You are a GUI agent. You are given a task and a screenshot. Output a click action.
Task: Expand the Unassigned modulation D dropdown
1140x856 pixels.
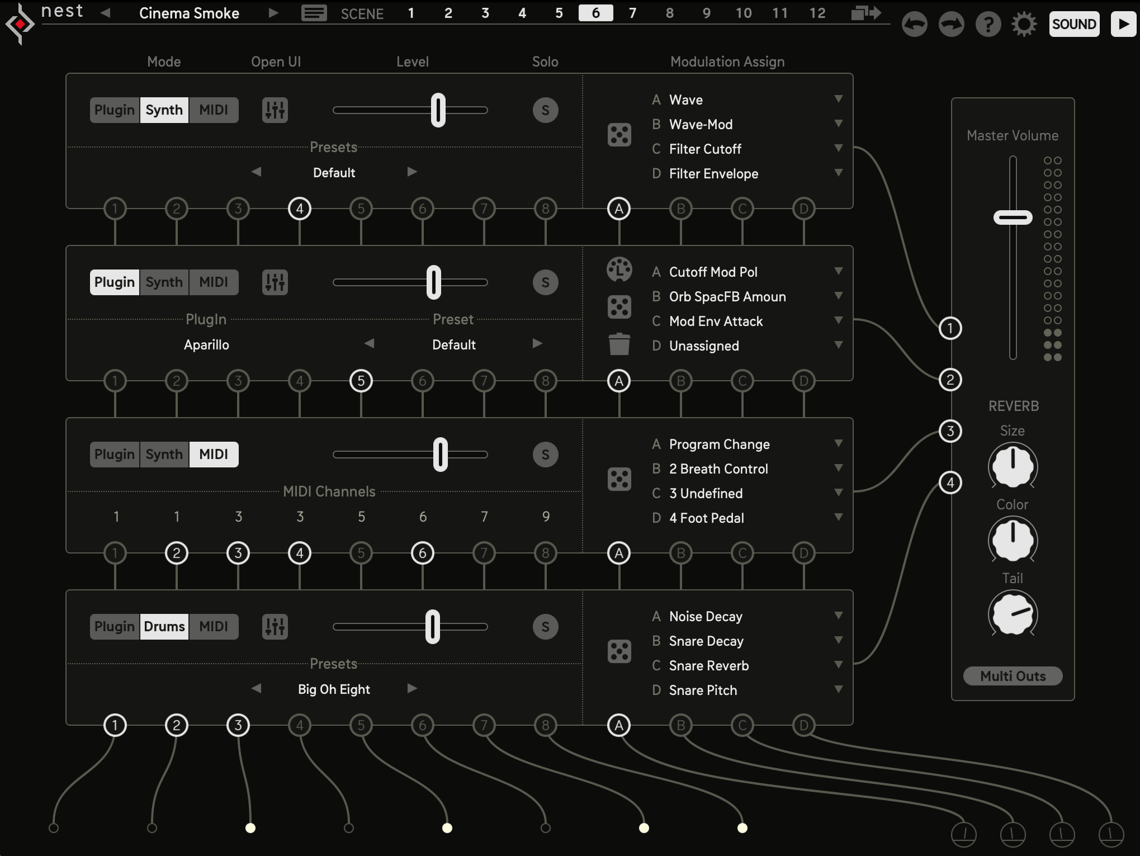pyautogui.click(x=838, y=345)
